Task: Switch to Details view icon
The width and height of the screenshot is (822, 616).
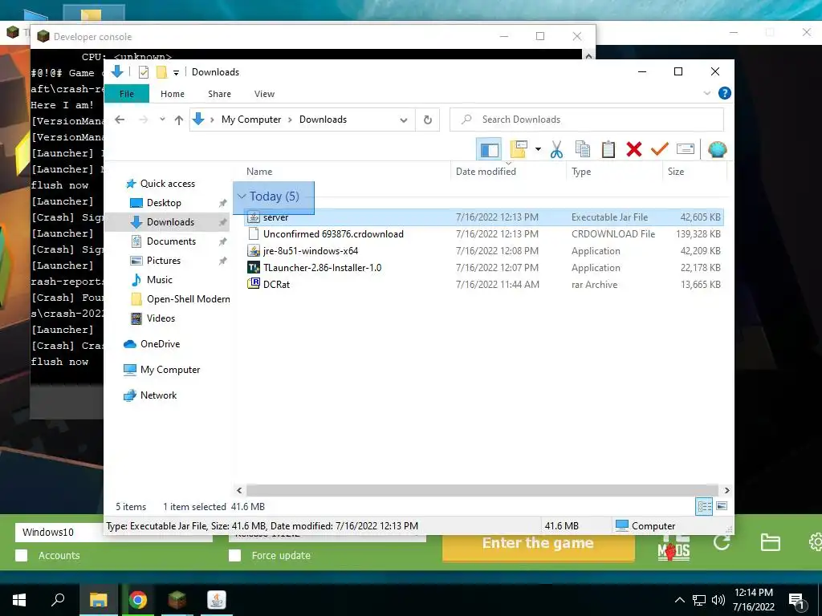Action: [704, 506]
